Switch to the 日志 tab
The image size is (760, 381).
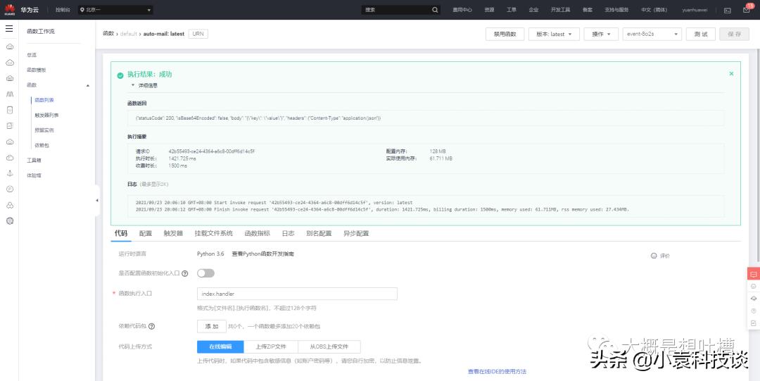(x=288, y=233)
